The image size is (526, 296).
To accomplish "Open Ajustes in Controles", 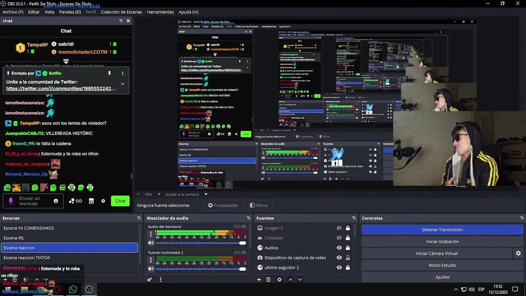I will tap(442, 277).
